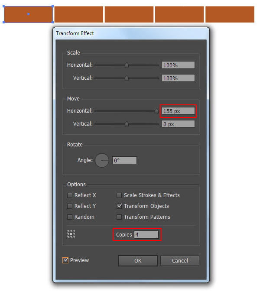Image resolution: width=260 pixels, height=295 pixels.
Task: Toggle the Preview checkbox
Action: point(65,260)
